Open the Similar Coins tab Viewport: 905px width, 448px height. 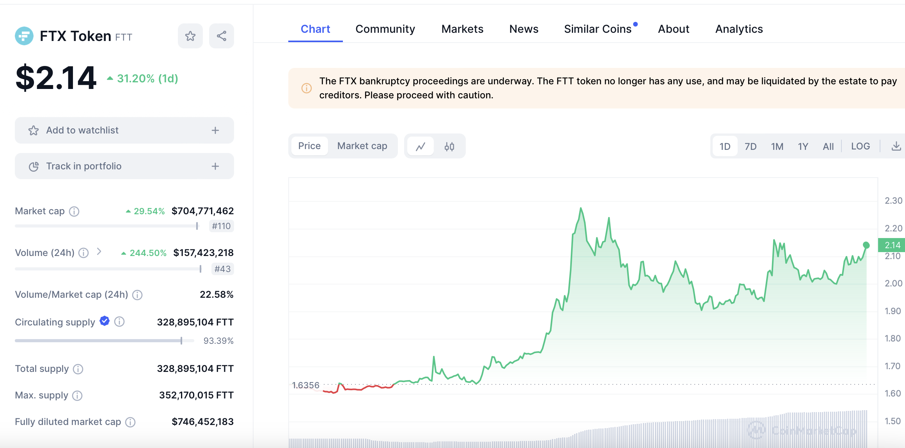(598, 29)
